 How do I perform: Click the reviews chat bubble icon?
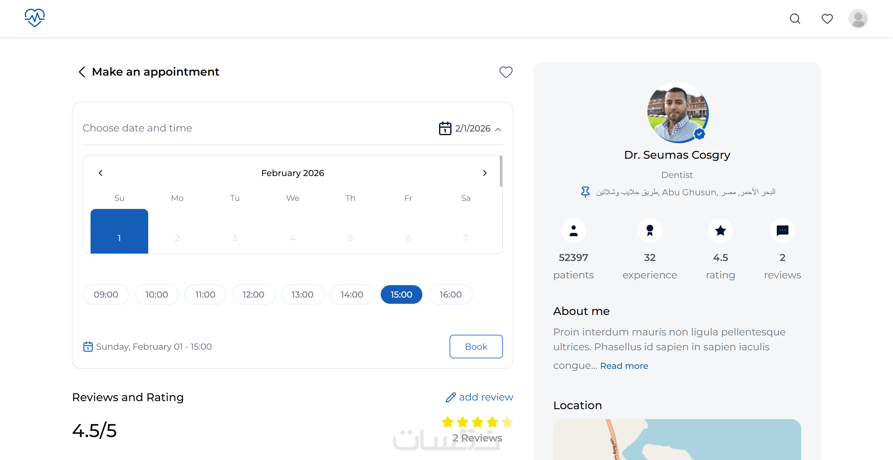782,231
